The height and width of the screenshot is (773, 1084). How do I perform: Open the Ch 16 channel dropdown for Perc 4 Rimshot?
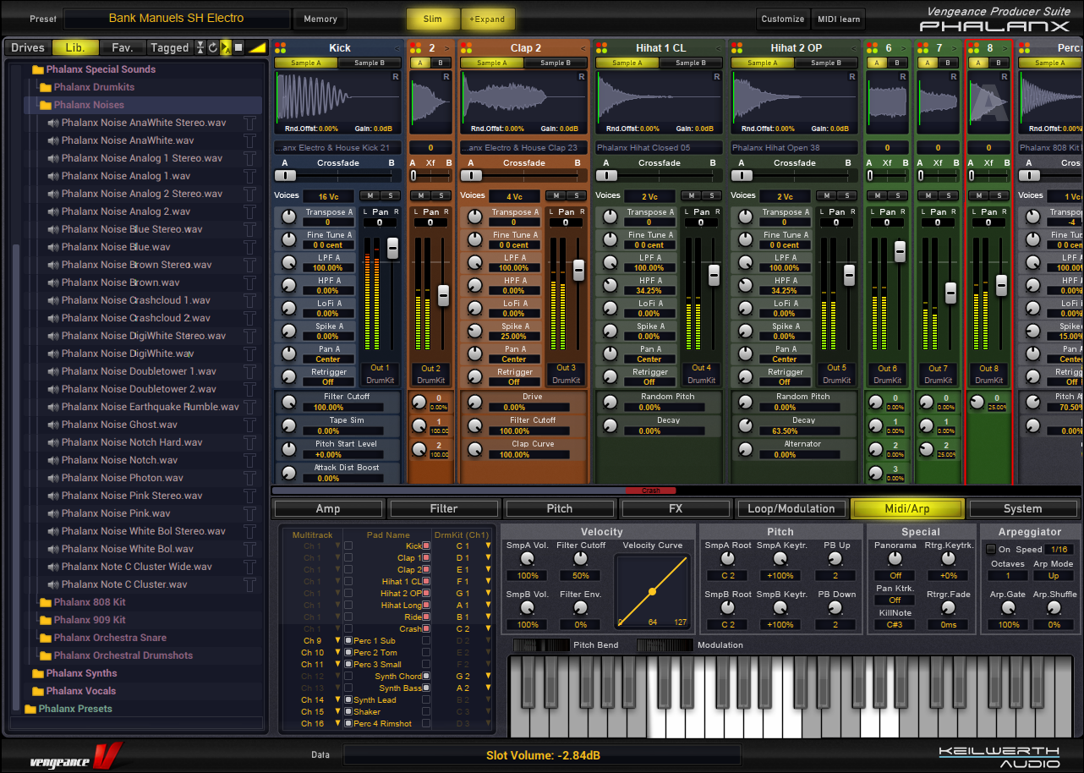tap(338, 724)
